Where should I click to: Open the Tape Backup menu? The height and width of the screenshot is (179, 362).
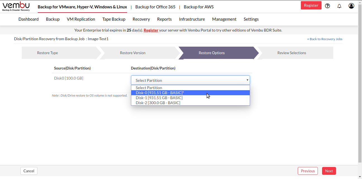[x=114, y=19]
